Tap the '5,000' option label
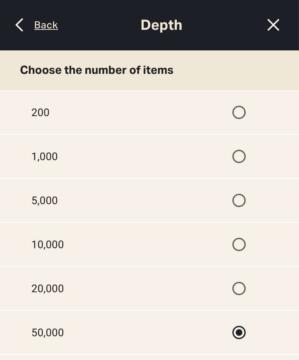The height and width of the screenshot is (360, 299). tap(44, 201)
